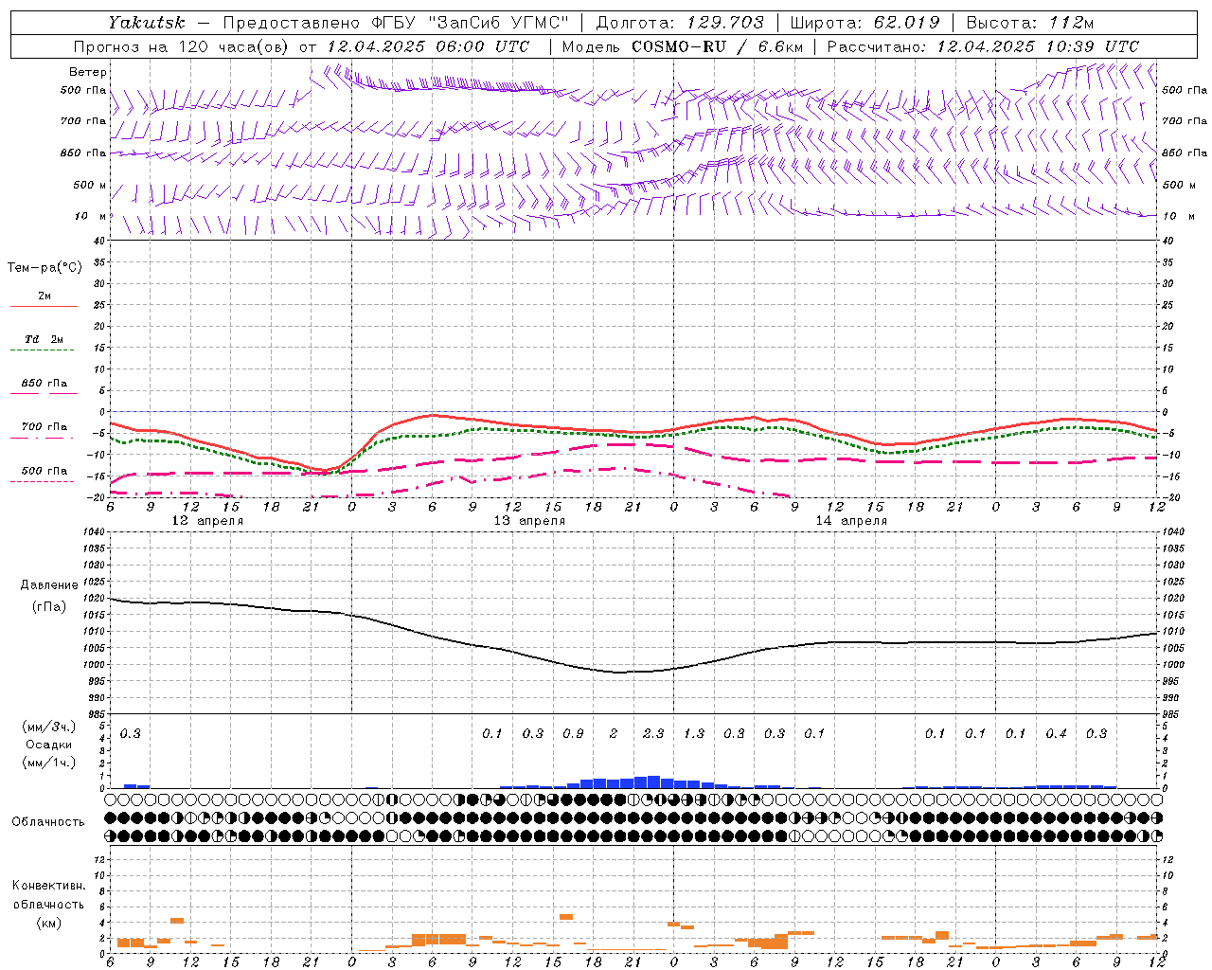This screenshot has width=1212, height=970.
Task: Click the '(км)' convective height unit label
Action: (48, 923)
